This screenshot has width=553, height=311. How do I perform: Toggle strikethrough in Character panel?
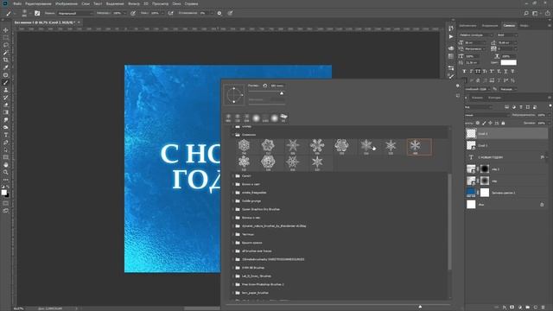512,71
